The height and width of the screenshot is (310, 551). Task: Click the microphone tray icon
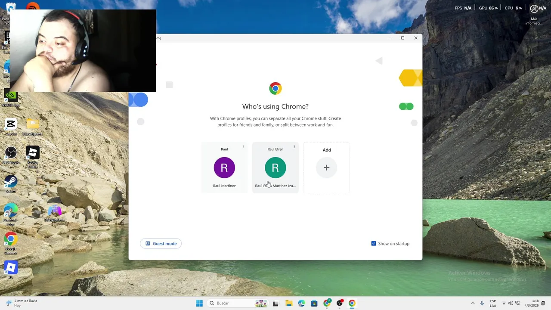click(x=482, y=303)
